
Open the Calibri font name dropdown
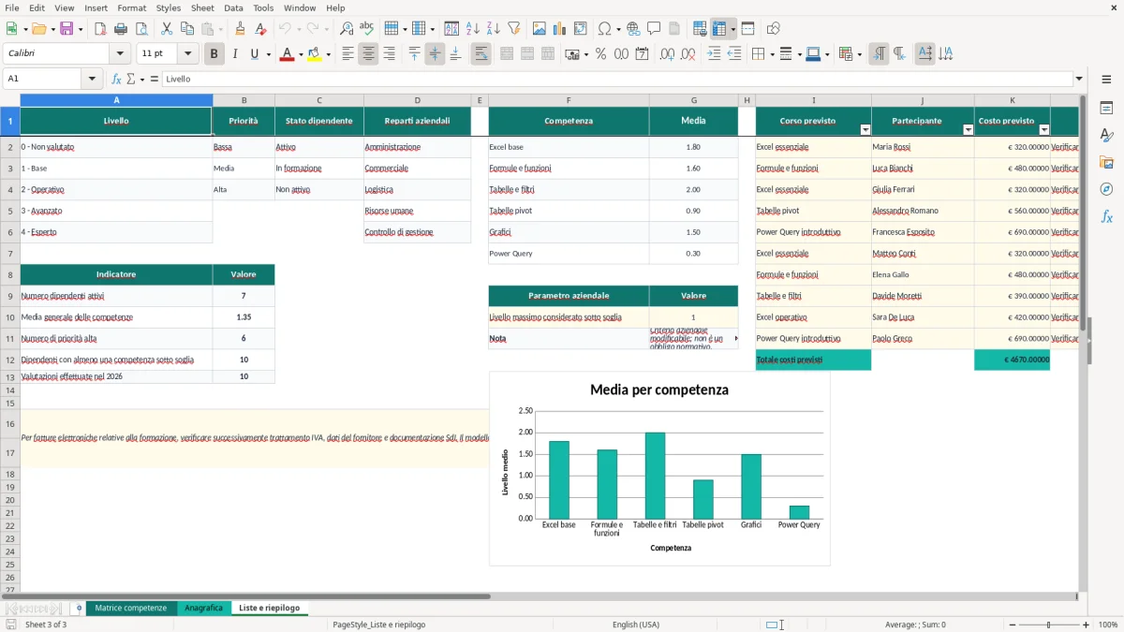120,54
